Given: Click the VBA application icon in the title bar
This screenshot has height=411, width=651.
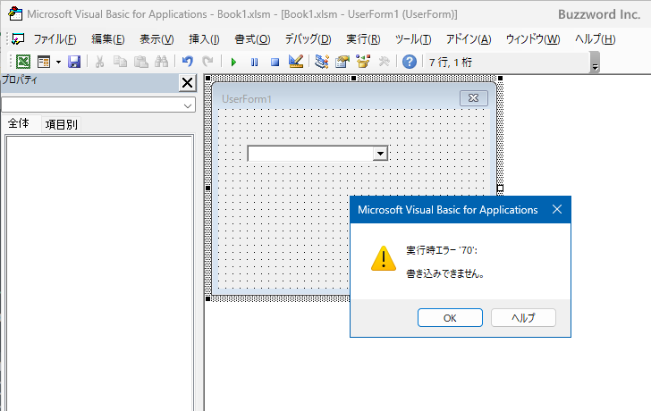Looking at the screenshot, I should coord(15,13).
